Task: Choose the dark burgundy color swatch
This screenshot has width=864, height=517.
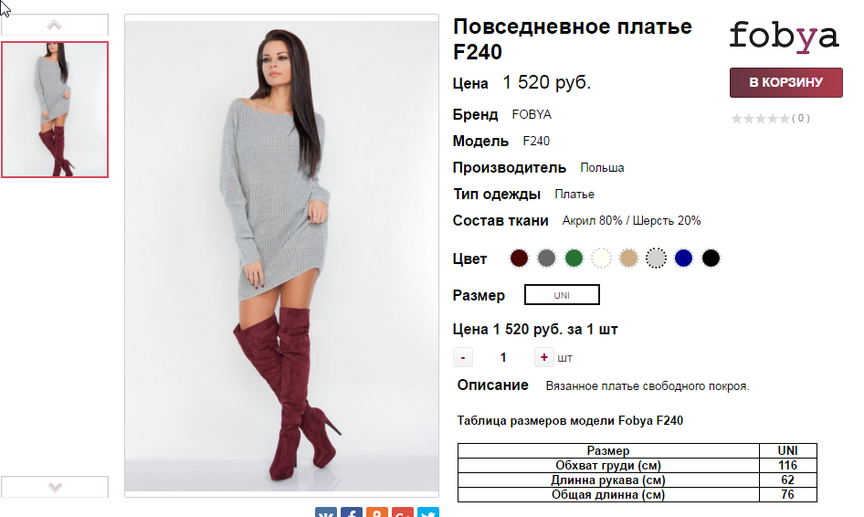Action: [x=519, y=258]
